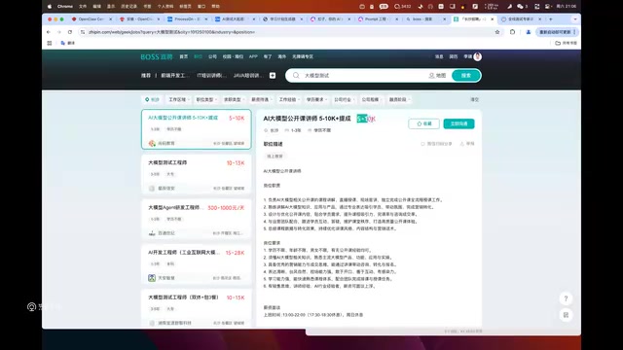Click the plus icon to add job expectation

click(x=273, y=76)
